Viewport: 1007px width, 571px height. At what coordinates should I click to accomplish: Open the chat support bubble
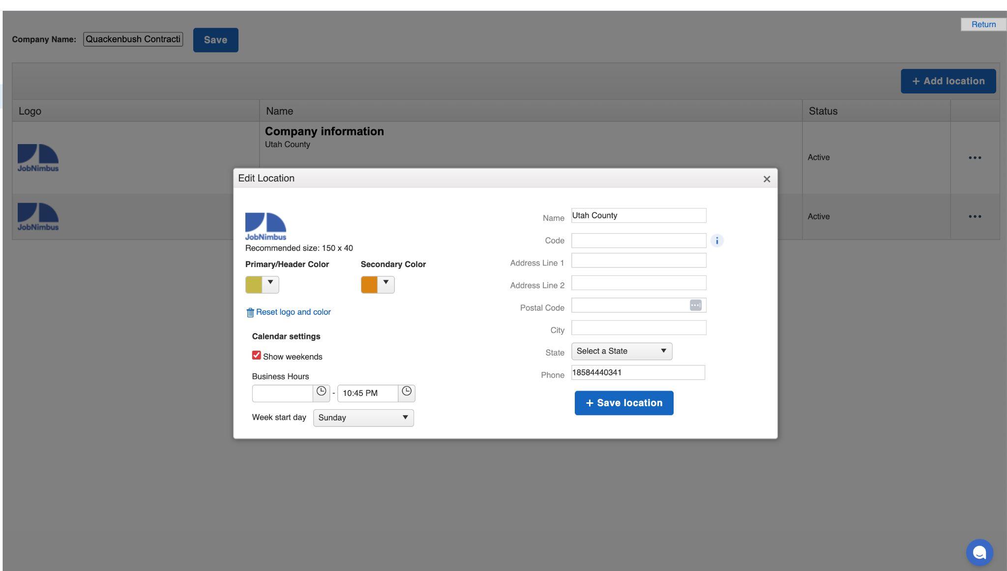coord(979,552)
